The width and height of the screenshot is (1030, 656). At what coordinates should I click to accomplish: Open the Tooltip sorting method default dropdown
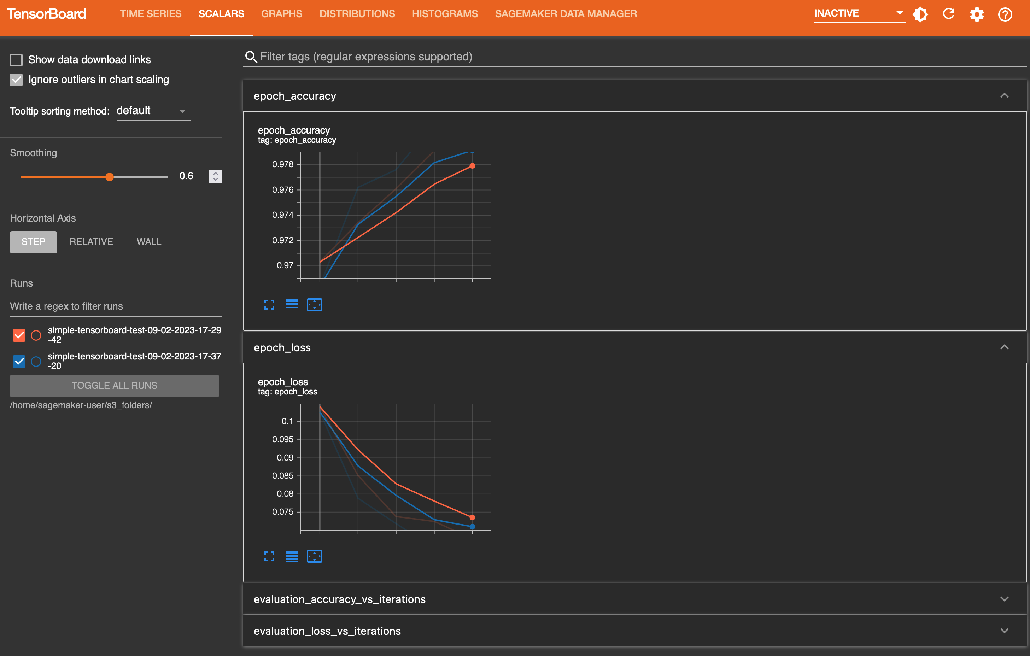tap(150, 110)
